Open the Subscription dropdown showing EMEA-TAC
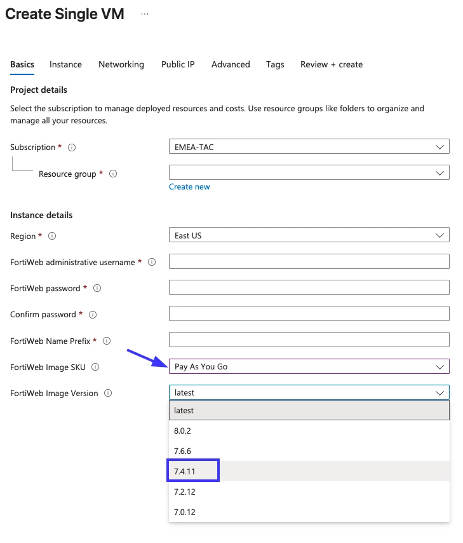This screenshot has width=463, height=543. pos(309,146)
